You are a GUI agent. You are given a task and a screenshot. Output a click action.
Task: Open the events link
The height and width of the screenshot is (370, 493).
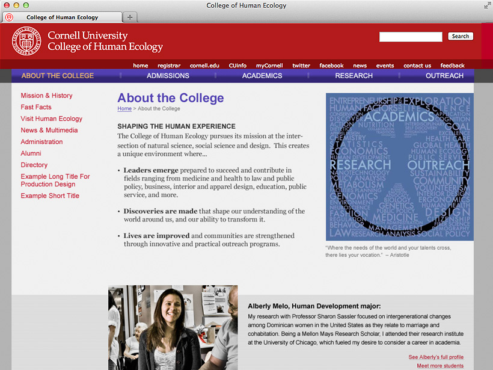coord(385,66)
